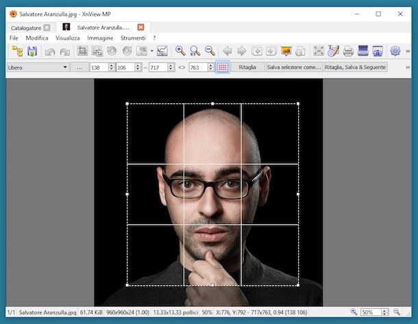418x324 pixels.
Task: Set zoom to 1:1 actual size
Action: click(x=195, y=51)
